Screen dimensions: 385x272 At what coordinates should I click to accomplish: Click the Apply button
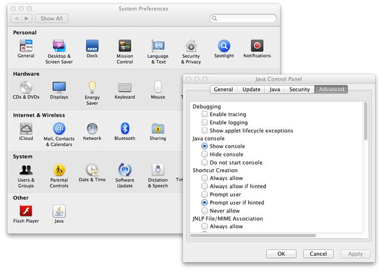[355, 253]
